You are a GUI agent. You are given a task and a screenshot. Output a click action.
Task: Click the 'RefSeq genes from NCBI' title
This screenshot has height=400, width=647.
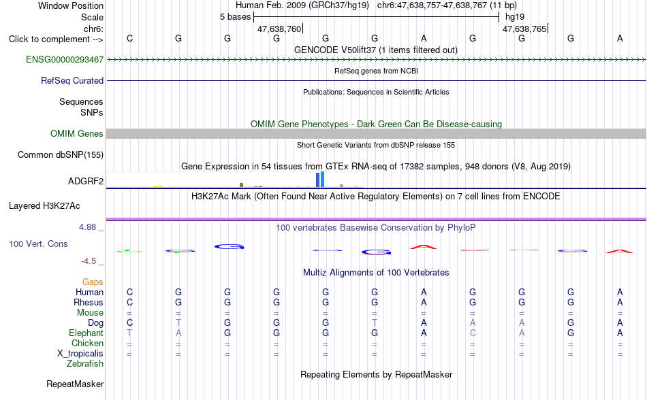tap(376, 71)
